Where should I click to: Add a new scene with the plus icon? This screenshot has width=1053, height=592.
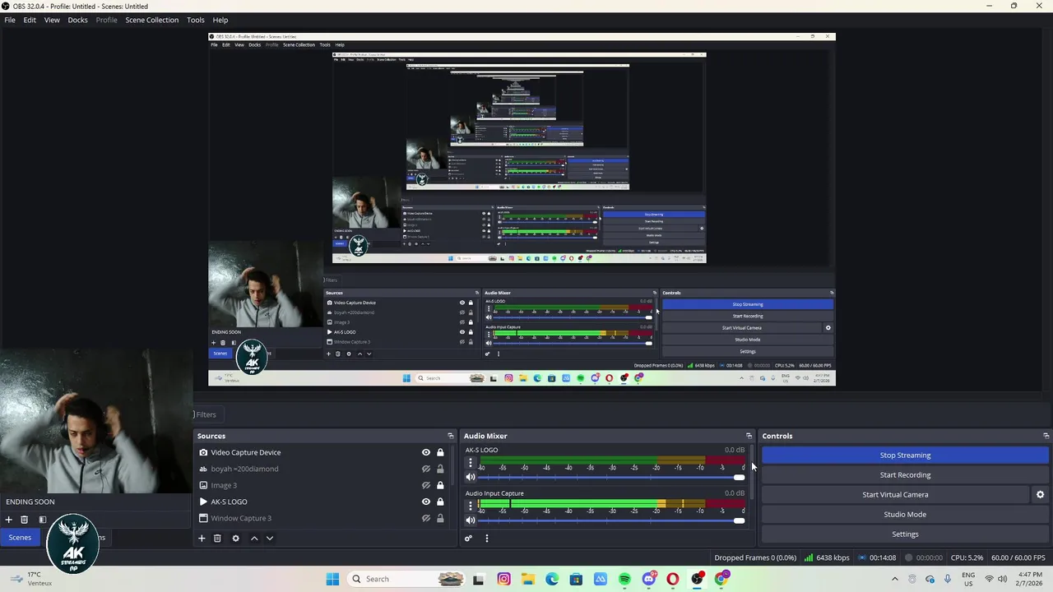[8, 520]
